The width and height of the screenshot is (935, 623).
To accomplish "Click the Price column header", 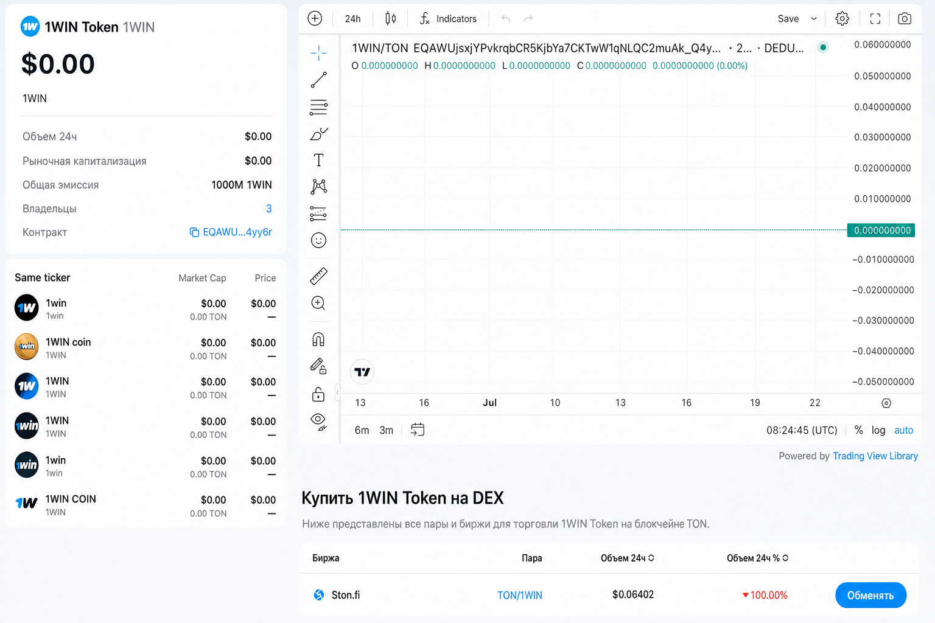I will point(265,278).
